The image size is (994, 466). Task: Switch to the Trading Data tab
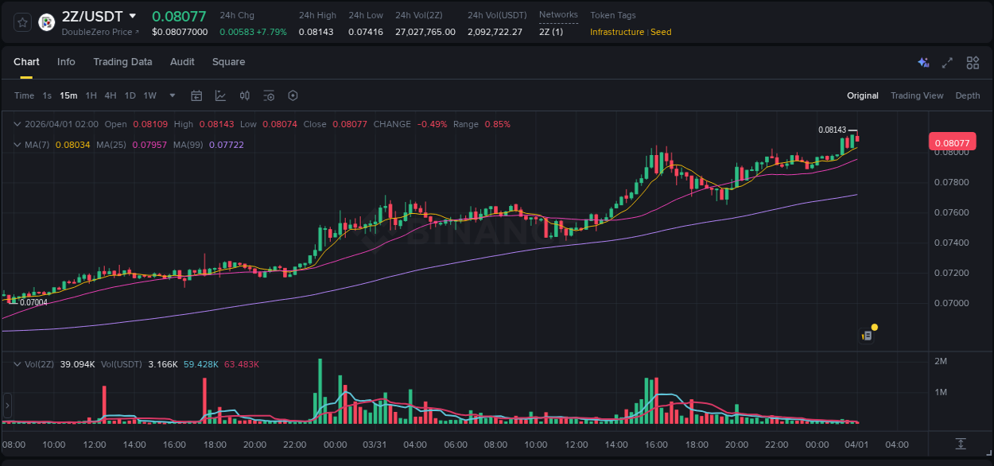(122, 62)
